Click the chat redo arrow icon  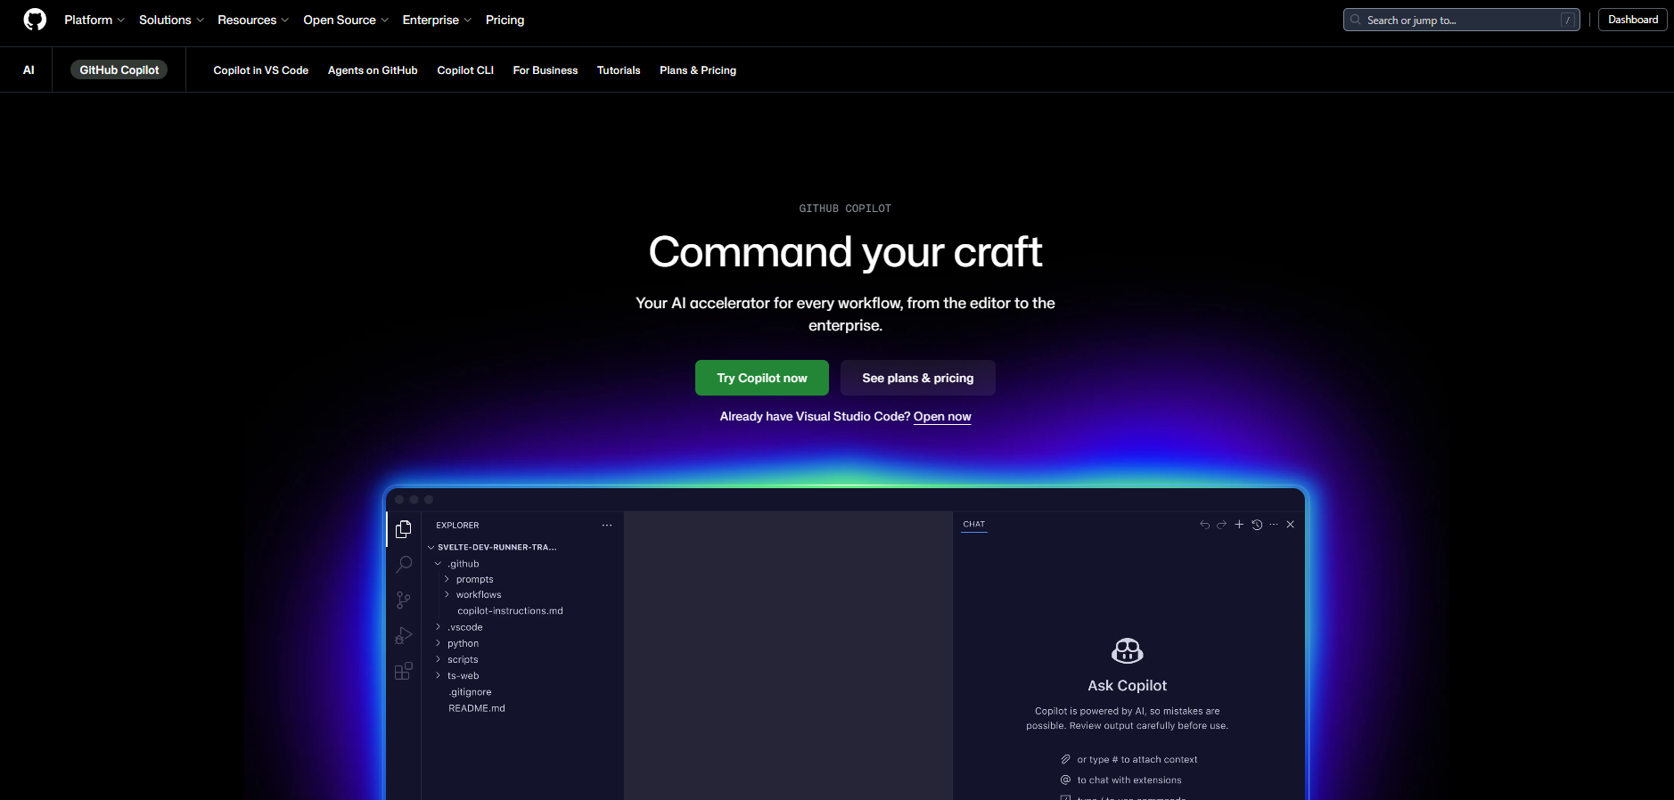pyautogui.click(x=1222, y=525)
